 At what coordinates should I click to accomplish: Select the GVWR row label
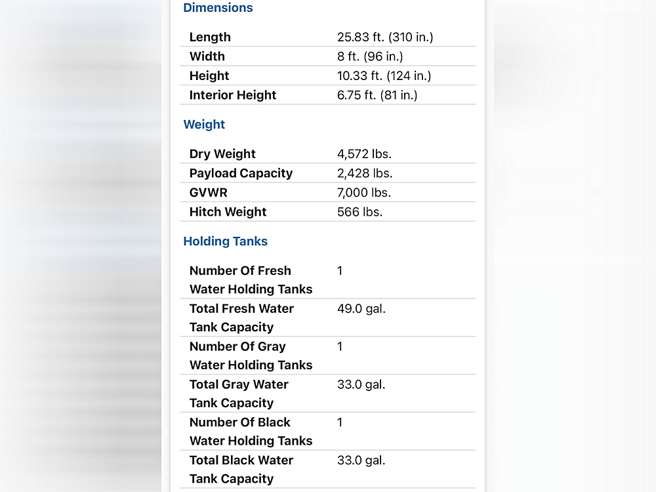click(208, 193)
